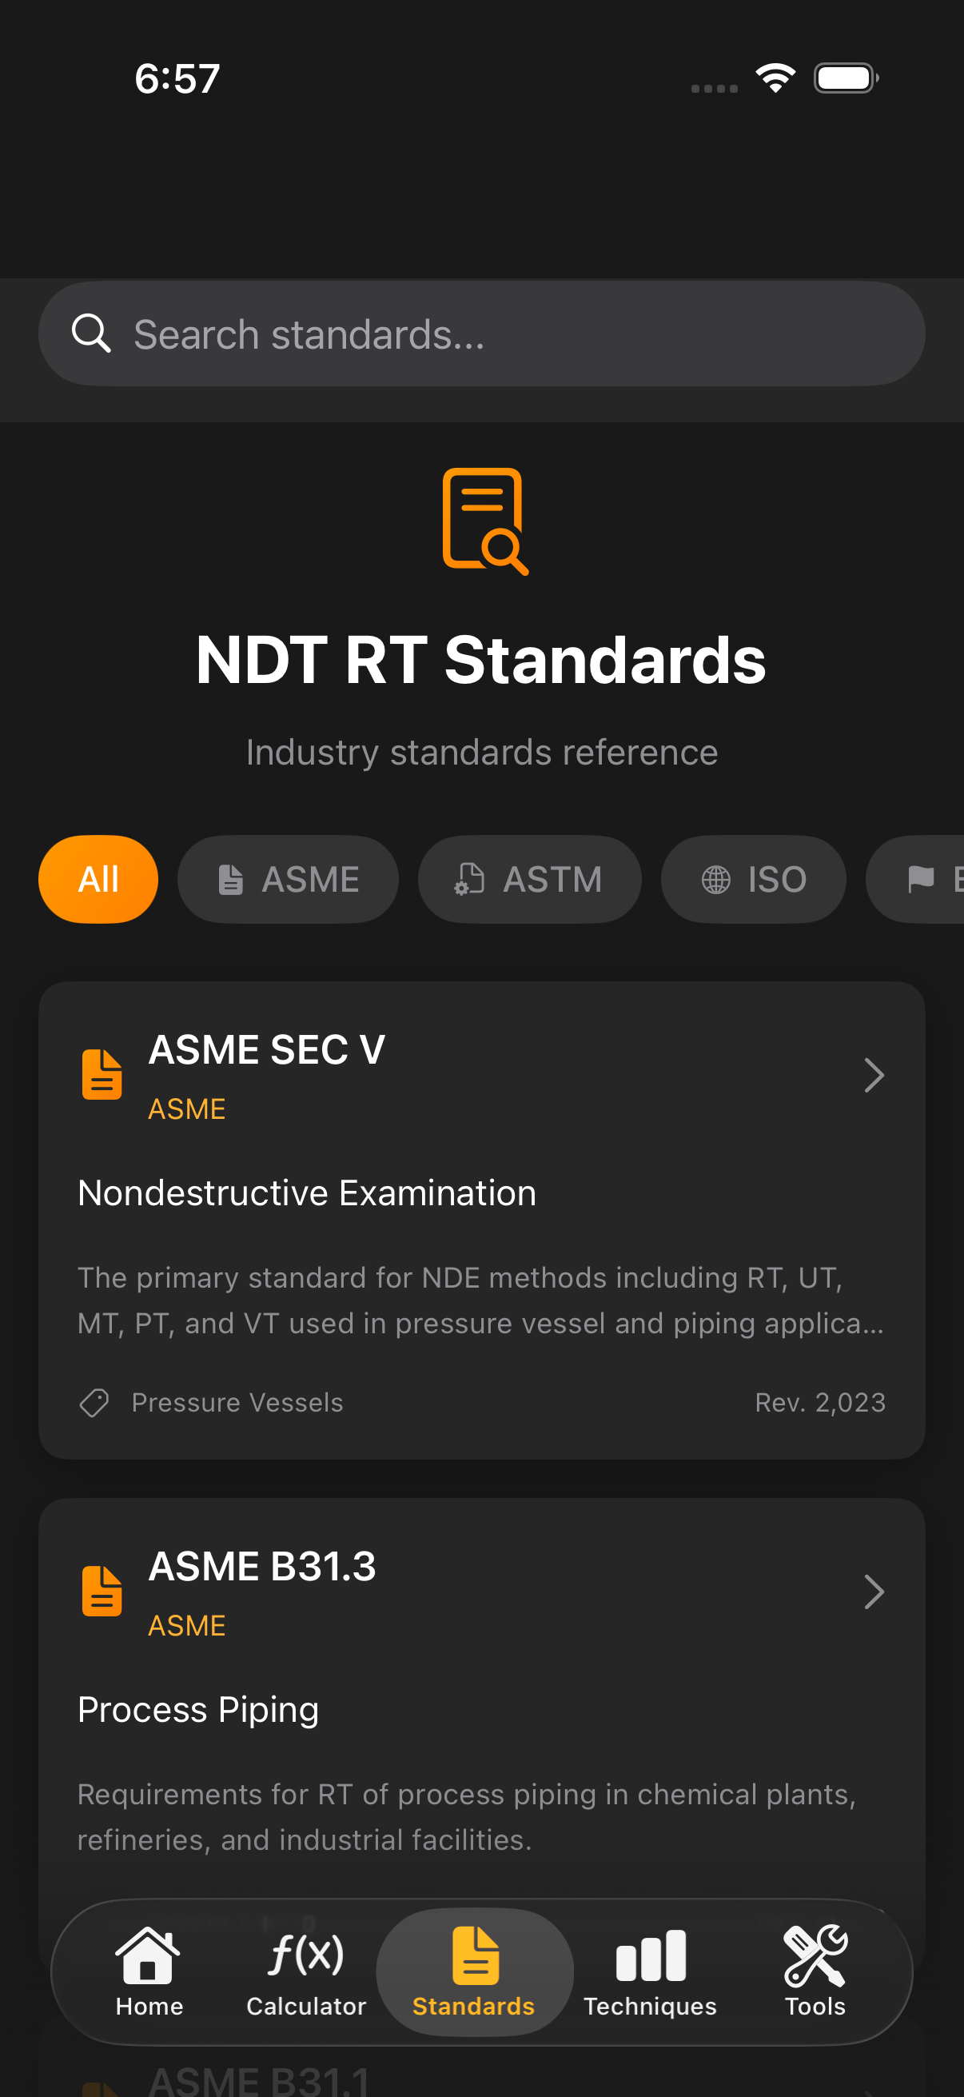This screenshot has height=2097, width=964.
Task: Expand the ASME SEC V card chevron
Action: pyautogui.click(x=874, y=1075)
